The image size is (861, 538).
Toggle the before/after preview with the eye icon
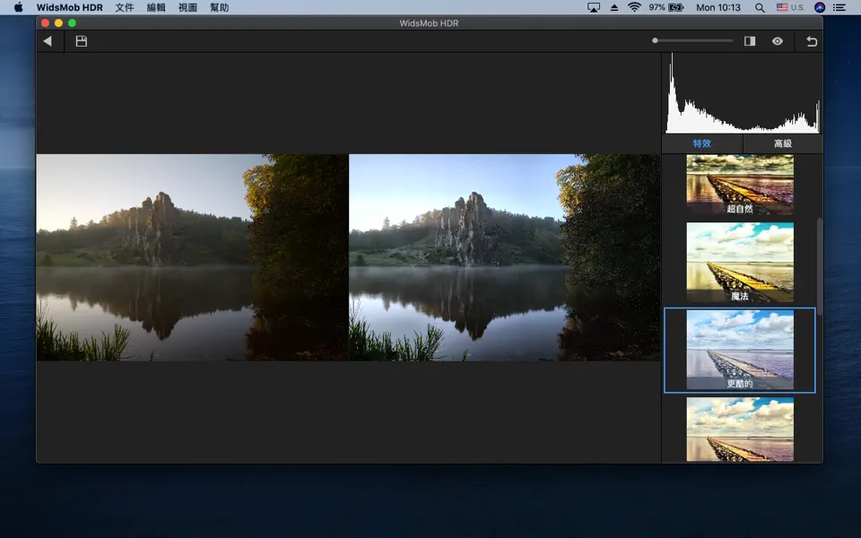pyautogui.click(x=777, y=40)
